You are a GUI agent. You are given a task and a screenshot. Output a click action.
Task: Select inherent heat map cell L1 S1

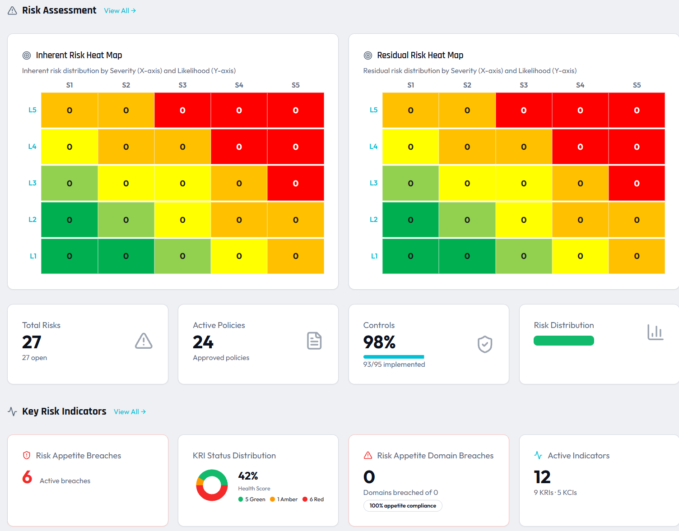coord(70,256)
